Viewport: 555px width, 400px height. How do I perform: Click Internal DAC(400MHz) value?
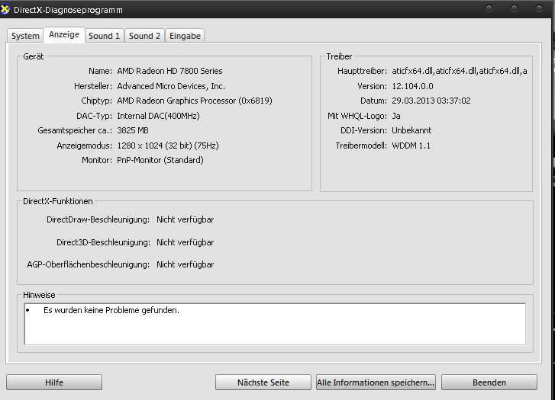(x=158, y=116)
